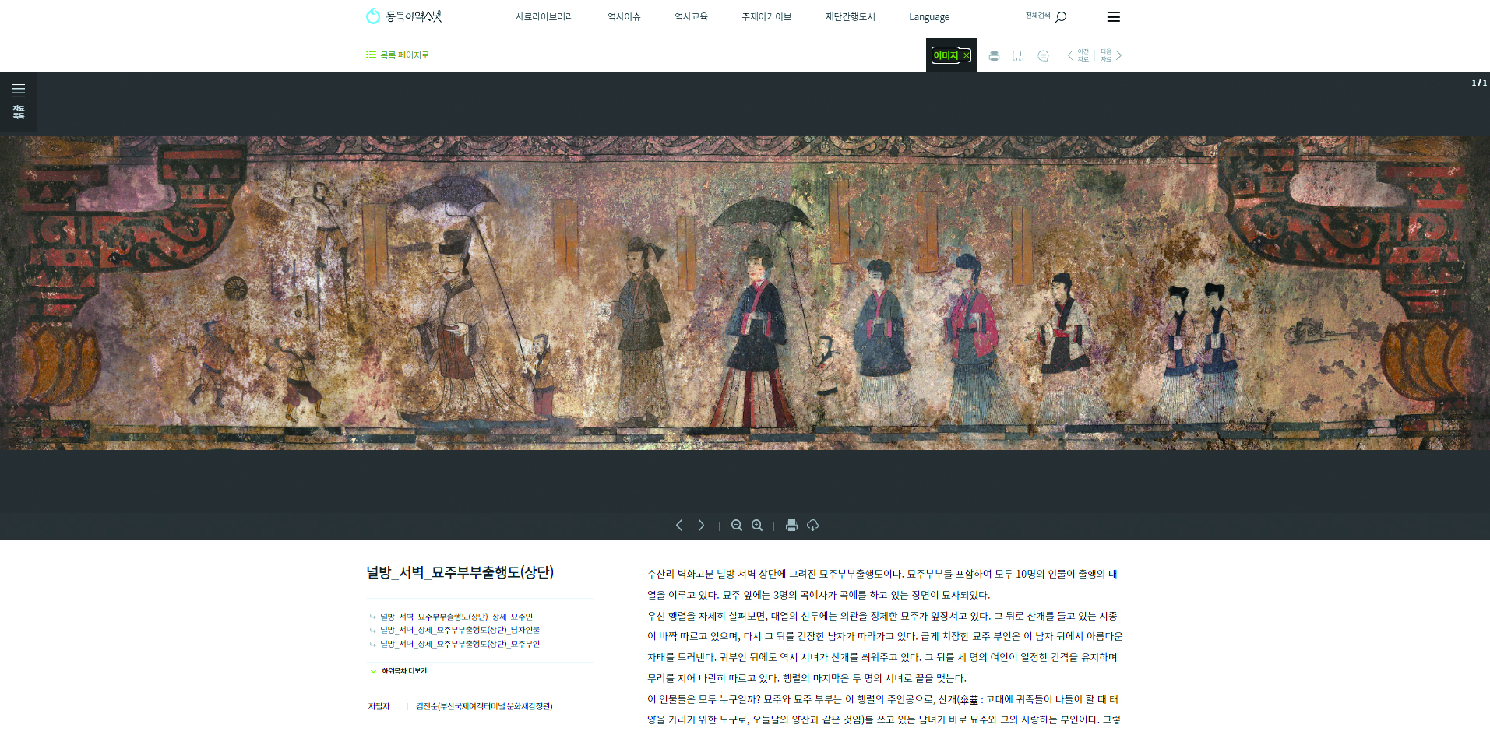Show the next image with the right arrow

click(701, 526)
